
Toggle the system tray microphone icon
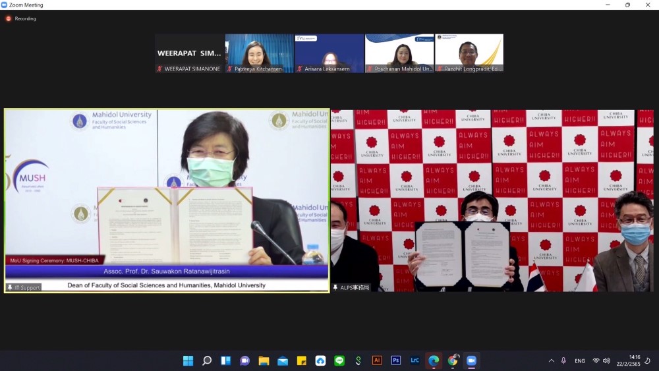point(563,360)
